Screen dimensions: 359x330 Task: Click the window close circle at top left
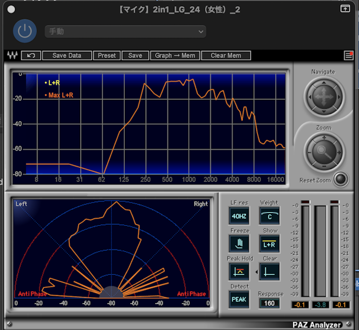pos(11,9)
